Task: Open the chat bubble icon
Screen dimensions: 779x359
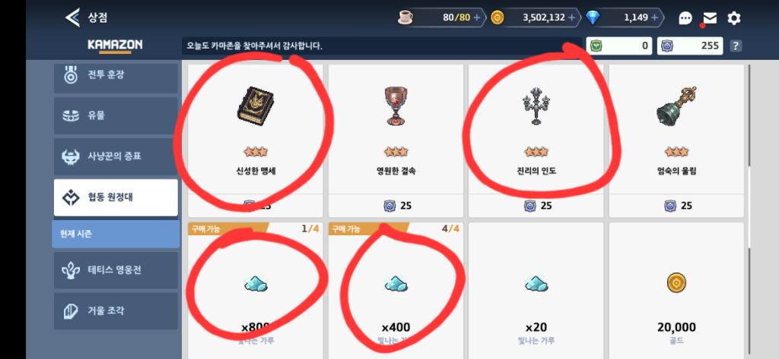Action: tap(685, 18)
